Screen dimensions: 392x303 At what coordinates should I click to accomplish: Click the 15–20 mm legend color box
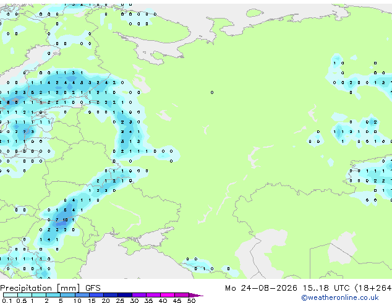click(96, 295)
